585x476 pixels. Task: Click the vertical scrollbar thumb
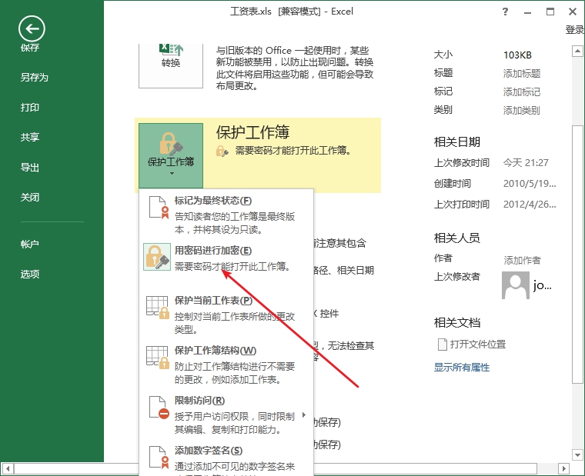click(x=577, y=255)
